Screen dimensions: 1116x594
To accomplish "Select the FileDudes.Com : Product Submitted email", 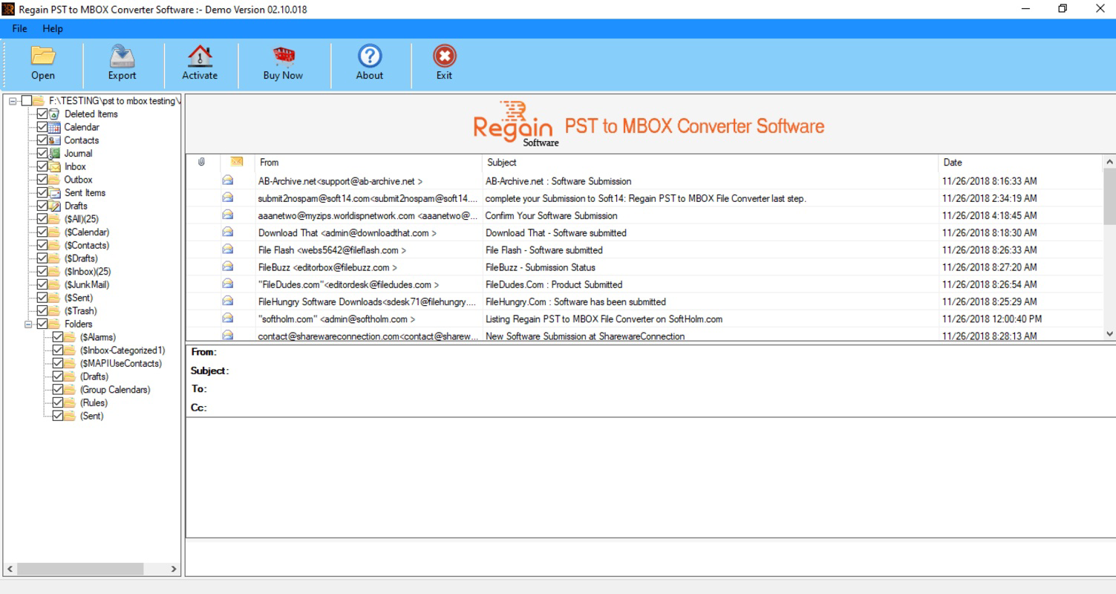I will click(x=645, y=284).
